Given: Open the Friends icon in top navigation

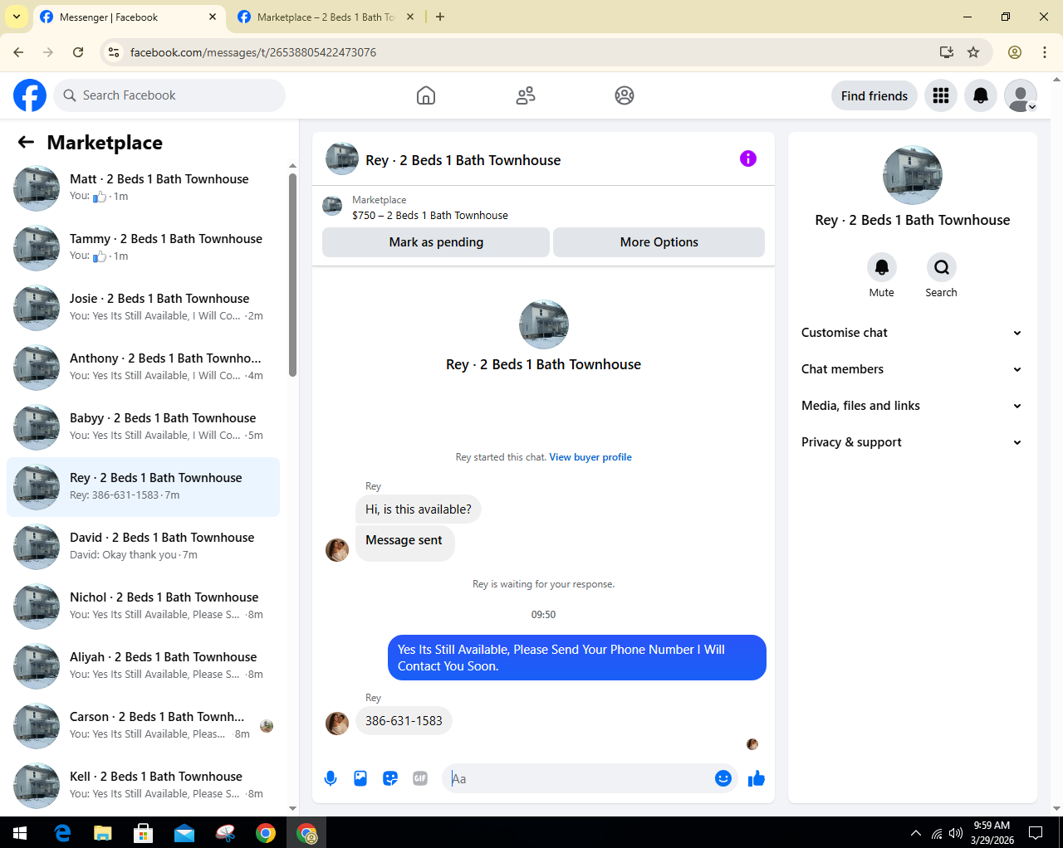Looking at the screenshot, I should (526, 95).
